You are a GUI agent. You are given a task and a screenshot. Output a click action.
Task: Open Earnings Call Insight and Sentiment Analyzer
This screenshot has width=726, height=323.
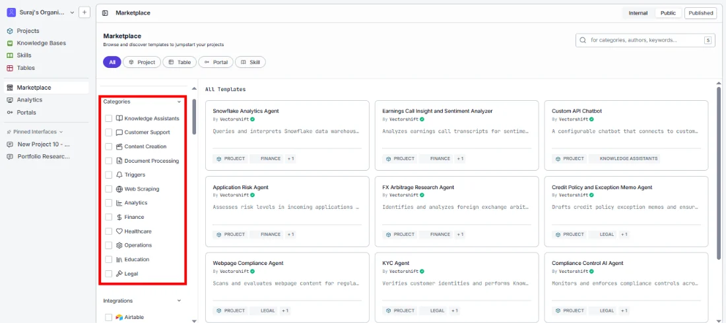point(457,136)
